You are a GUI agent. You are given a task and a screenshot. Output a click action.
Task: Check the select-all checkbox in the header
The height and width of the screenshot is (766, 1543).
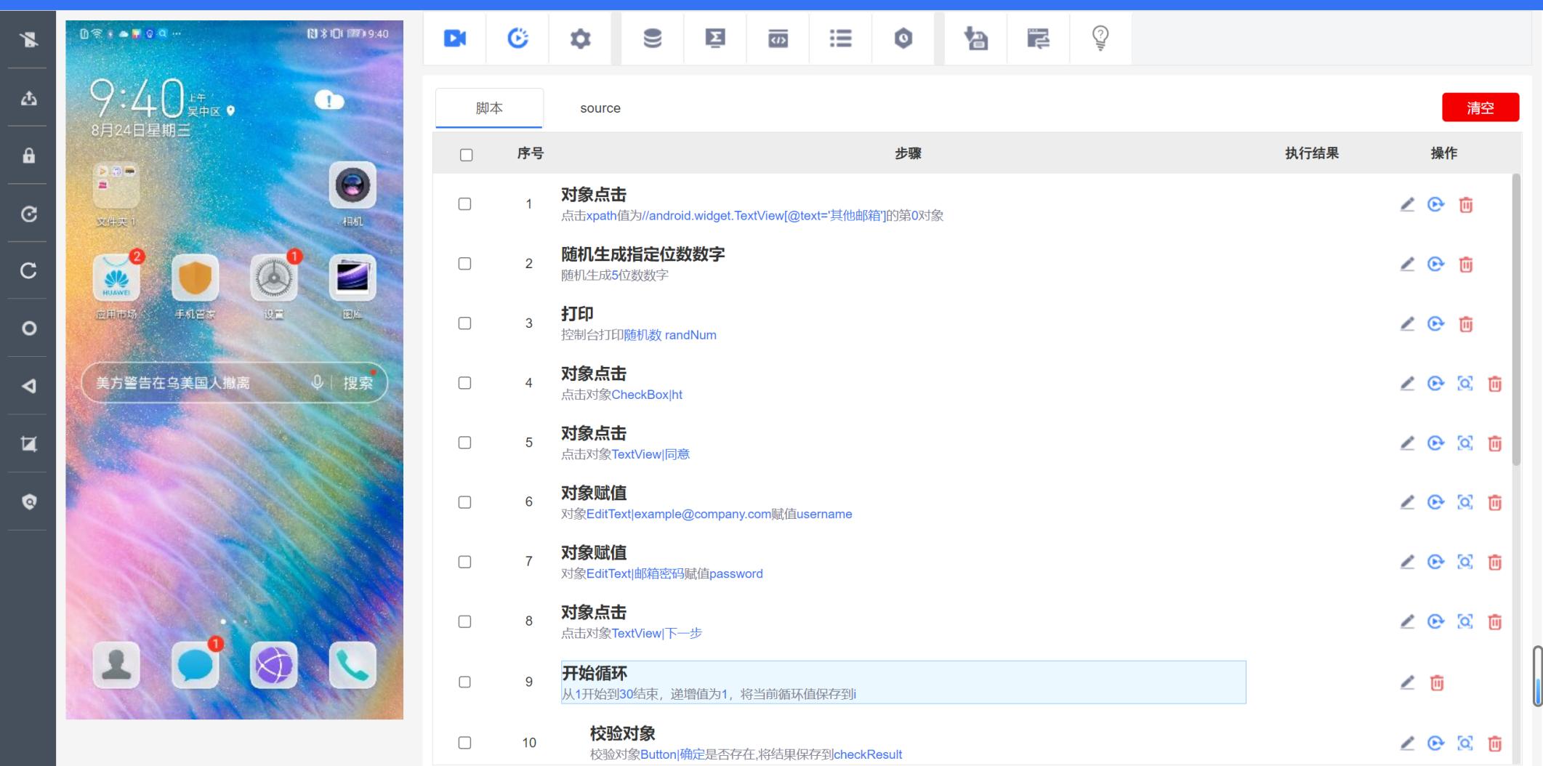coord(465,154)
